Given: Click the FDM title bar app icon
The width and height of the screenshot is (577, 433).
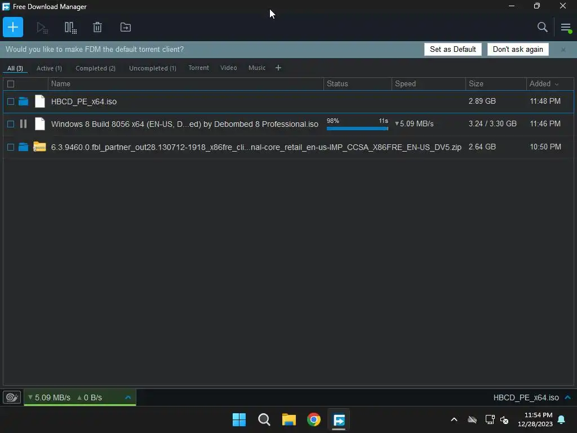Looking at the screenshot, I should [x=6, y=7].
